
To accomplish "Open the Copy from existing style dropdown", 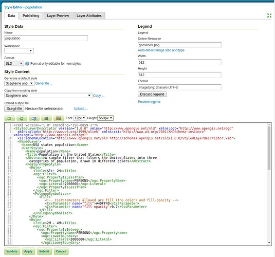I will tap(48, 96).
